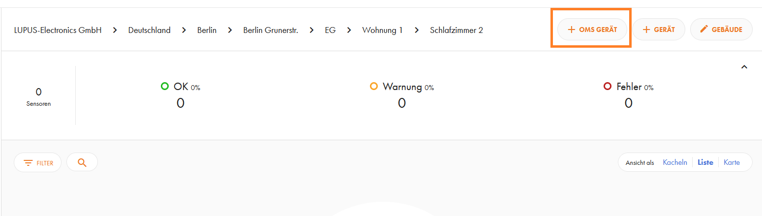Screen dimensions: 762x216
Task: Add a new Gerät
Action: pos(658,30)
